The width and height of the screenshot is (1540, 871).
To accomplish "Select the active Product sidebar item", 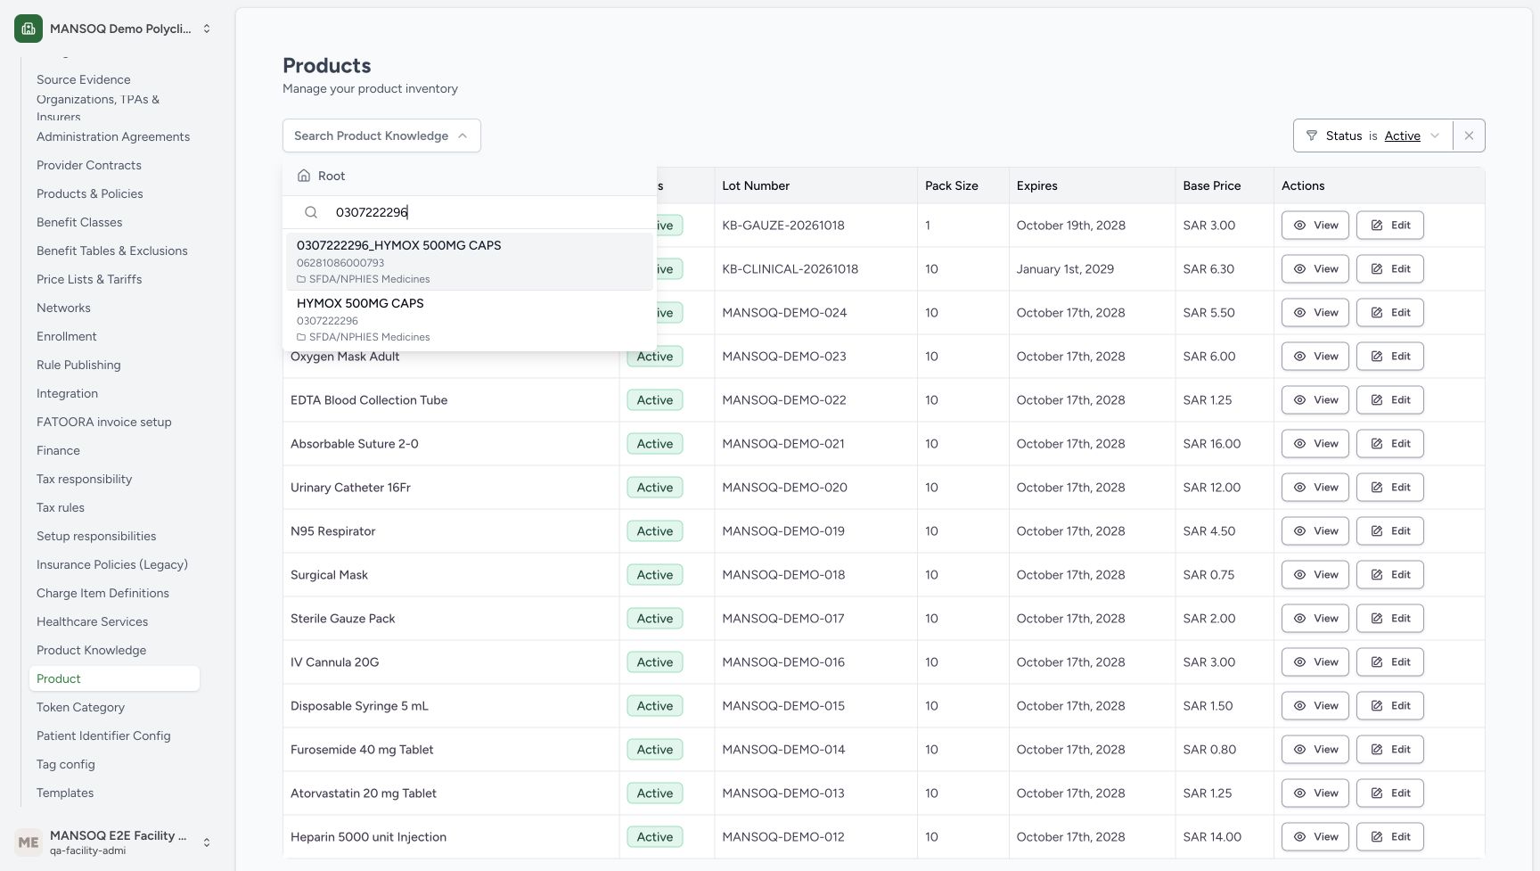I will pyautogui.click(x=114, y=678).
